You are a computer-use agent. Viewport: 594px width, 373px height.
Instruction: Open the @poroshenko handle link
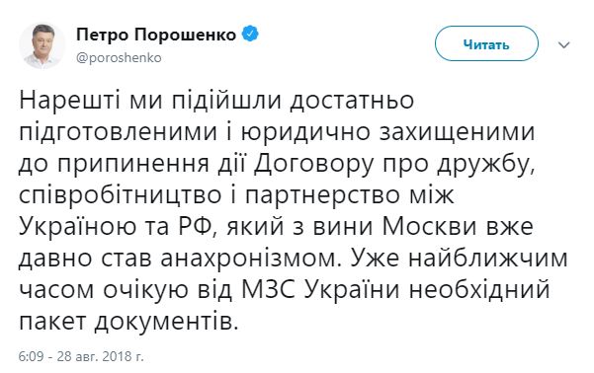tap(119, 58)
